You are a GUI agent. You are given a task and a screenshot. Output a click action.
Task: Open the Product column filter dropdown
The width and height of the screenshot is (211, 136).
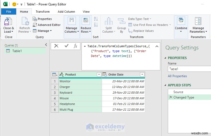coord(99,74)
